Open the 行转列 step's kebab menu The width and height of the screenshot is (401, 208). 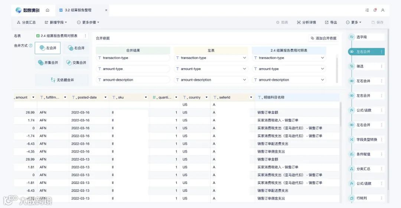pyautogui.click(x=382, y=198)
